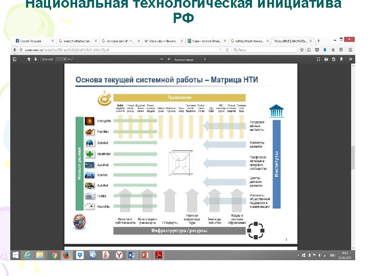Screen dimensions: 368x276
Task: Go back with the browser back arrow
Action: point(14,50)
